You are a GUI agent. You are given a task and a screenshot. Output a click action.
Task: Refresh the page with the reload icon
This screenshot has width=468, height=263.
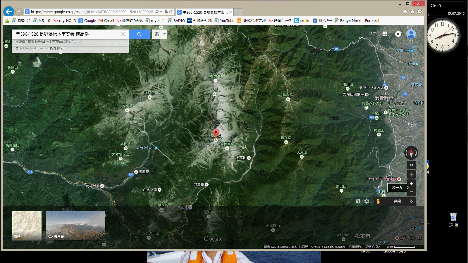pos(171,12)
